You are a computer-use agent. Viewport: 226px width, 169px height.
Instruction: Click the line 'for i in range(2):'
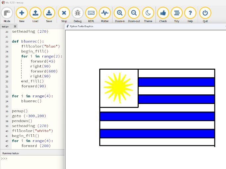[x=42, y=56]
